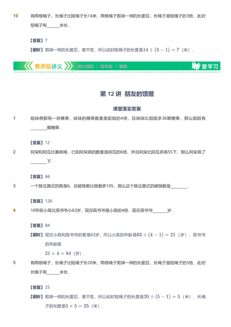Click question number 3 about 除法算式
Viewport: 231px width, 327px height.
click(15, 186)
